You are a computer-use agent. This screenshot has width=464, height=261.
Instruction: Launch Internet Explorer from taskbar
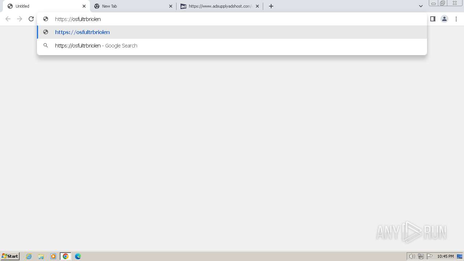click(x=29, y=256)
